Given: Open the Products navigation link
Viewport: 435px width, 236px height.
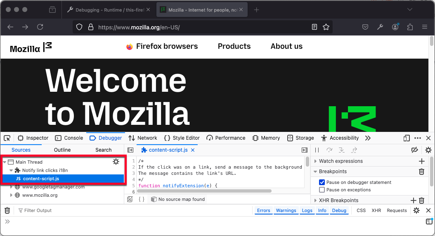Looking at the screenshot, I should 234,46.
